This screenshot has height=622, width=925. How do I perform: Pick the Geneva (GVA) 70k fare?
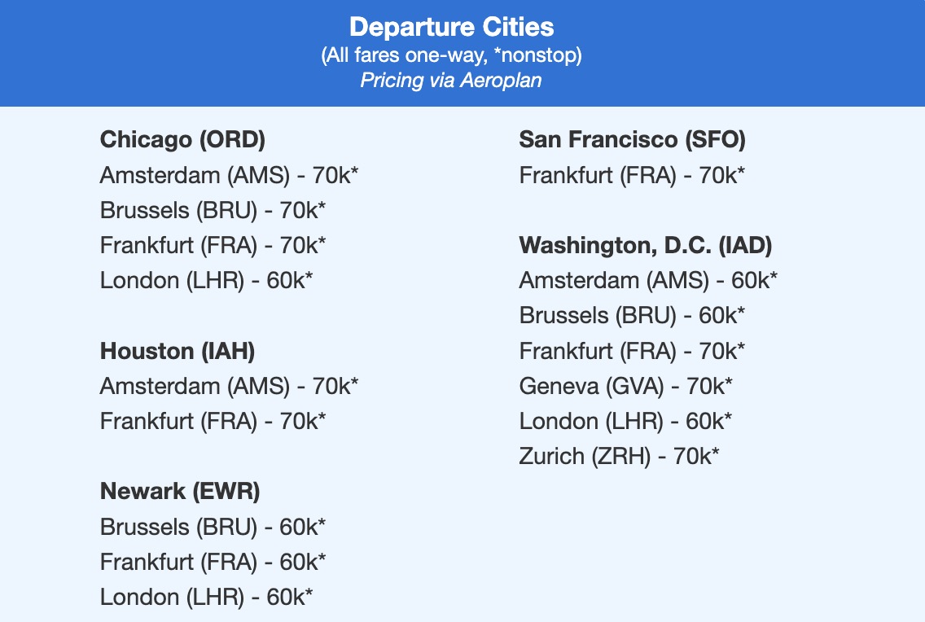(x=625, y=386)
